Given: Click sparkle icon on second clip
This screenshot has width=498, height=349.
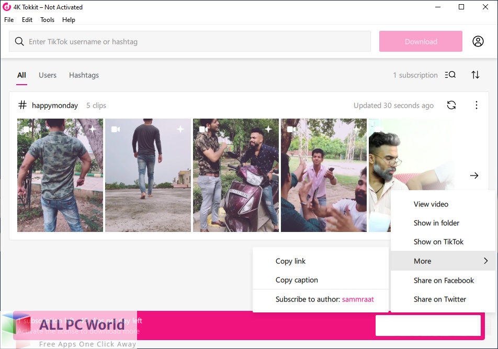Looking at the screenshot, I should pos(180,129).
